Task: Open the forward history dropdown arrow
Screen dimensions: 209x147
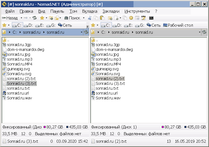Action: (x=30, y=18)
